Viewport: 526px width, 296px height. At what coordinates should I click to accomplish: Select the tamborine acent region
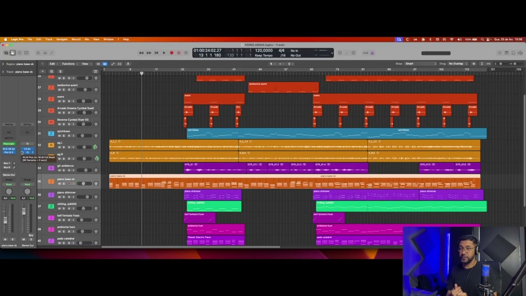(284, 87)
